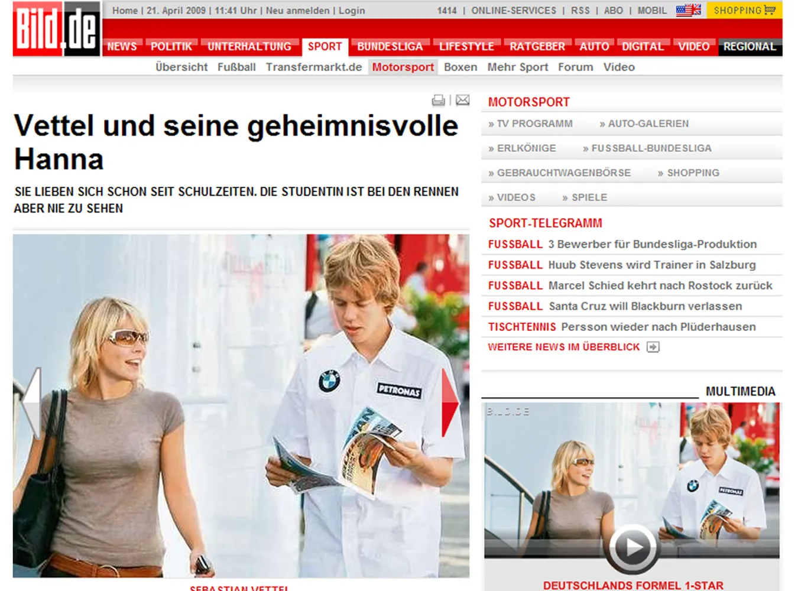Play the multimedia video
This screenshot has height=591, width=798.
click(x=632, y=547)
